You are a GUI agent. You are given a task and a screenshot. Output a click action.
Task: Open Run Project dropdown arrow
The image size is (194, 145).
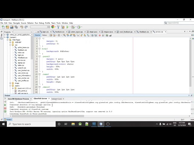coord(70,27)
